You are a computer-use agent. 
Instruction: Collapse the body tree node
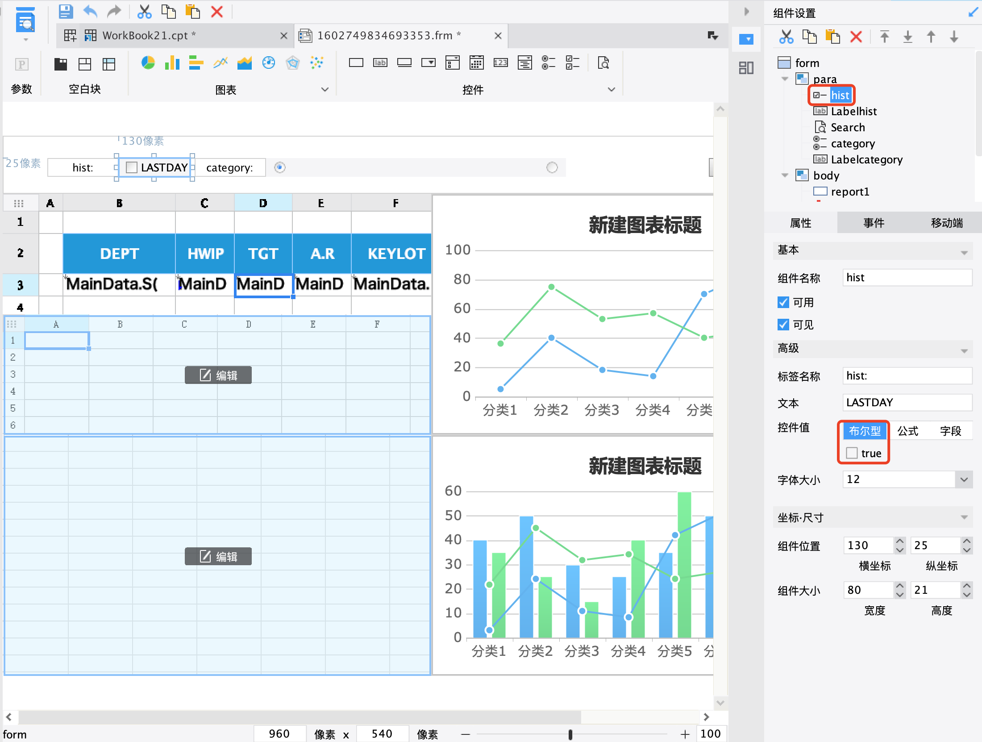[x=785, y=175]
